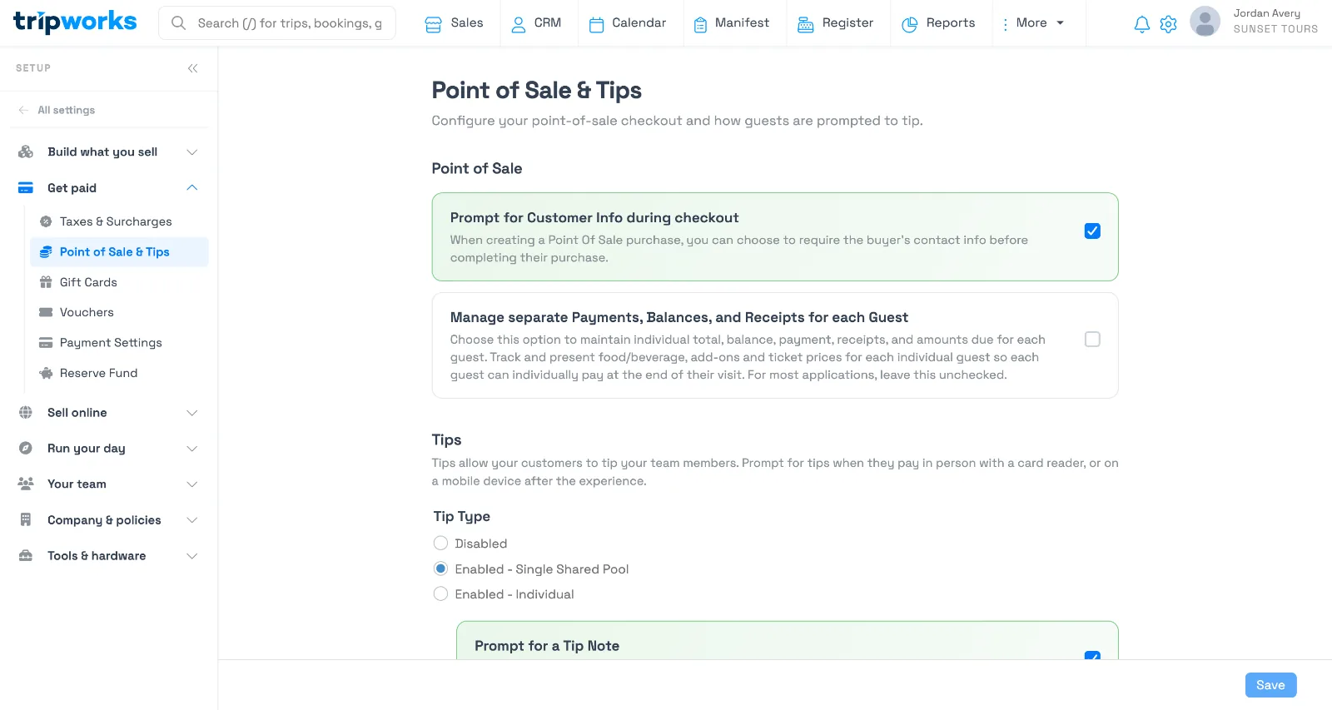Select Enabled - Individual tip type
Screen dimensions: 1332x710
440,594
